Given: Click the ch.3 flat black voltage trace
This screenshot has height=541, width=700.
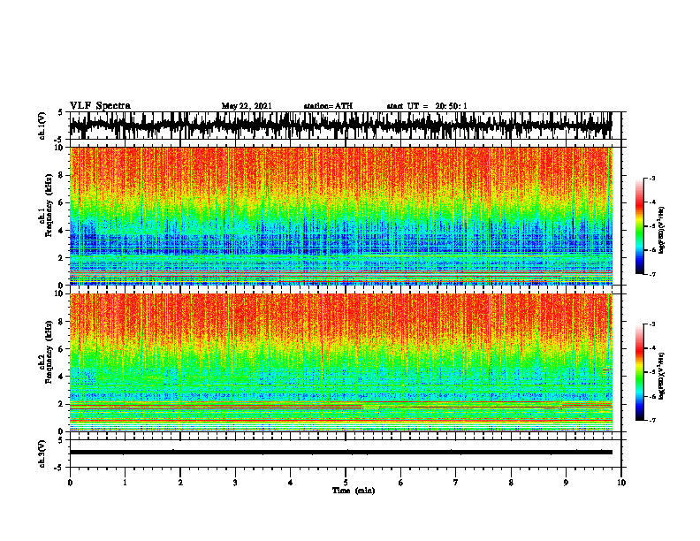Looking at the screenshot, I should click(x=340, y=453).
